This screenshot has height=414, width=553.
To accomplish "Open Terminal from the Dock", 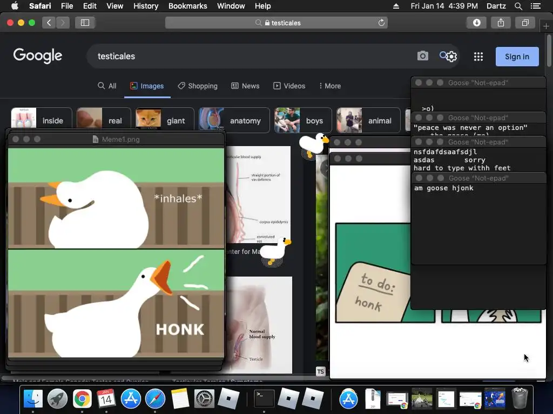I will (264, 399).
